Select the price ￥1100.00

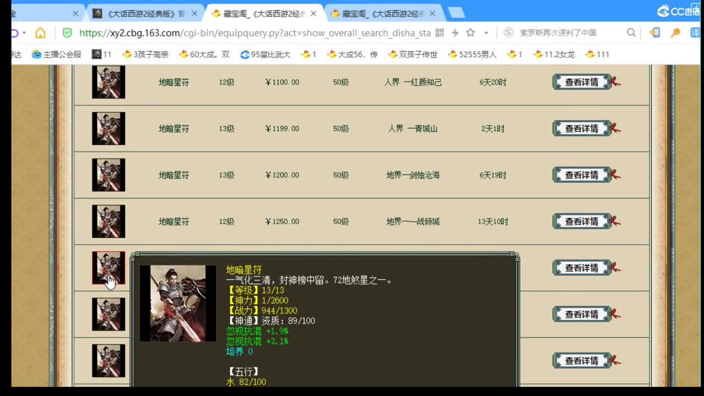point(282,82)
